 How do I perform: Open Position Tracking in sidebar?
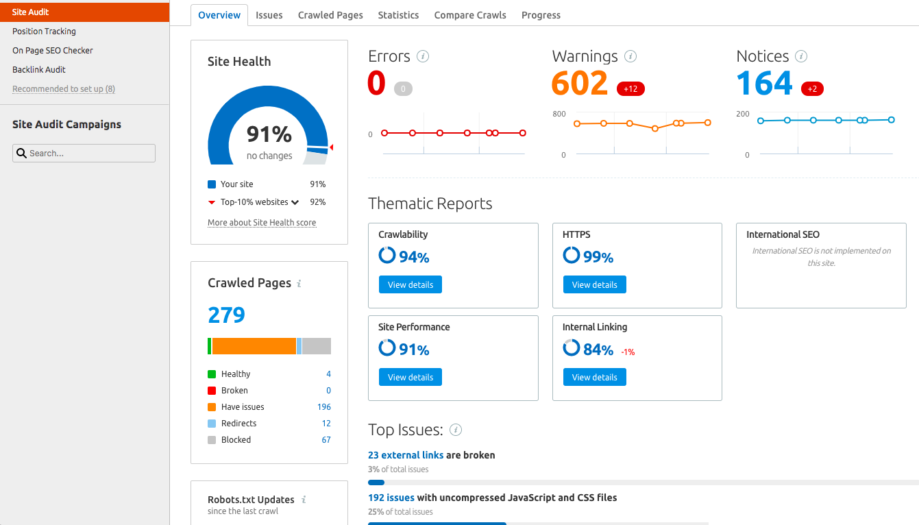click(44, 32)
